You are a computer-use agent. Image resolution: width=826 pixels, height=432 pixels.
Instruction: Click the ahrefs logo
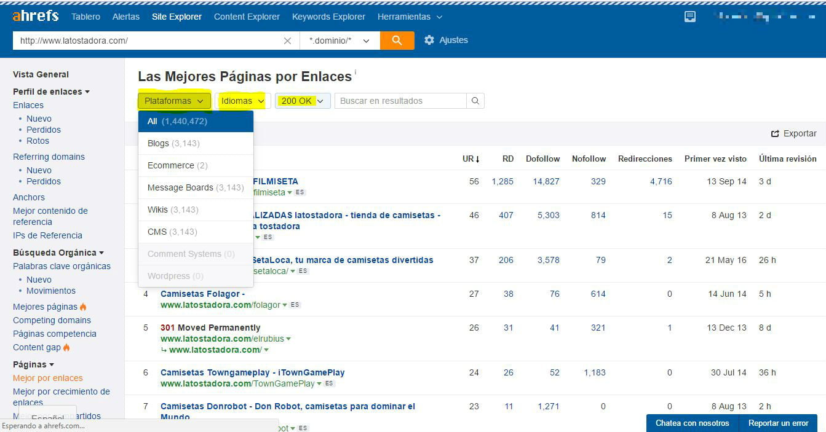coord(35,16)
